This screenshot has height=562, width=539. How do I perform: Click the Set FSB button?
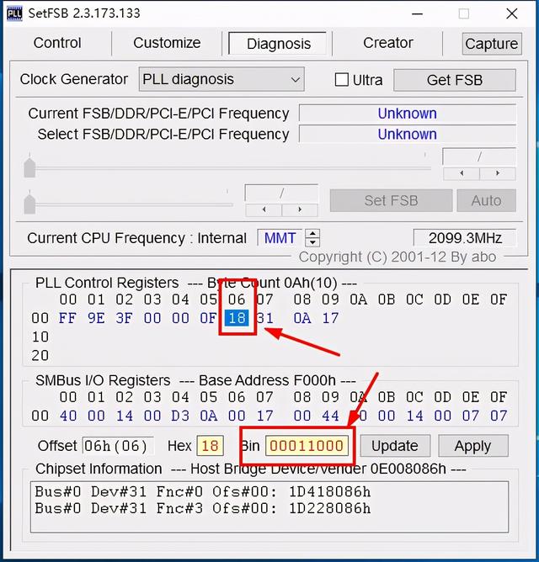pyautogui.click(x=391, y=200)
